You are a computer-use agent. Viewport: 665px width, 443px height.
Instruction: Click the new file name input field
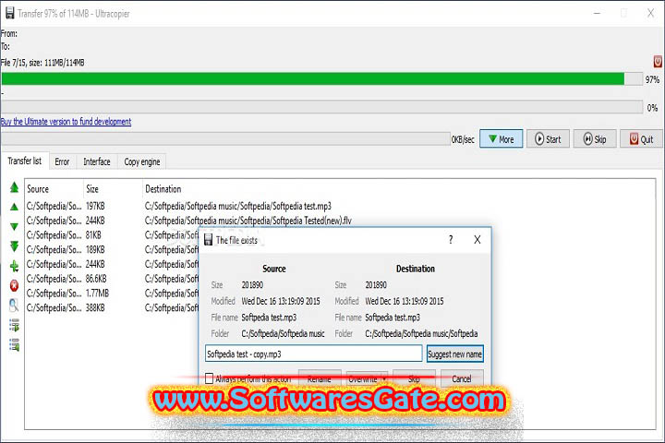(313, 353)
